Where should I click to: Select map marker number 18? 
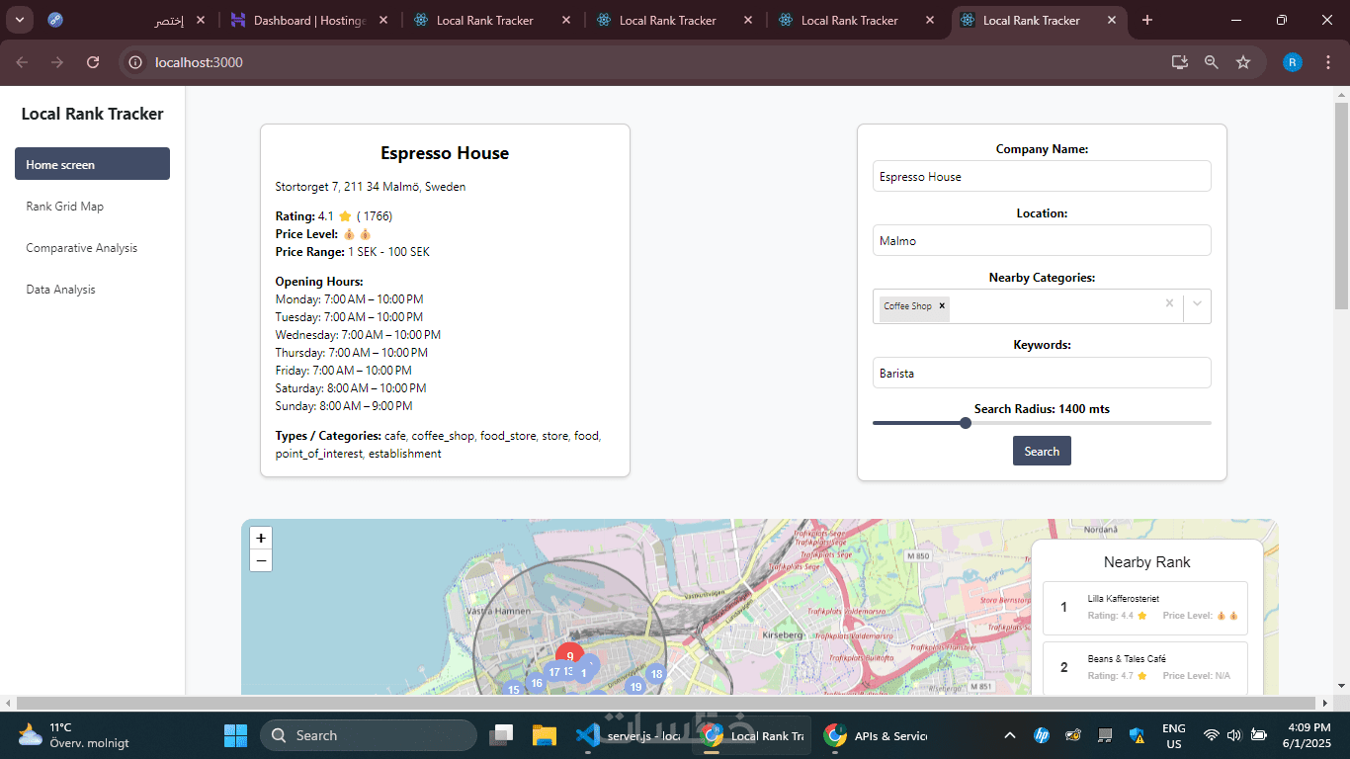coord(656,674)
